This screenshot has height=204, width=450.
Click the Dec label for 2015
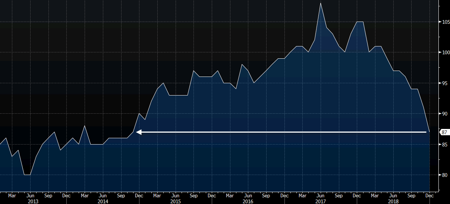point(212,195)
